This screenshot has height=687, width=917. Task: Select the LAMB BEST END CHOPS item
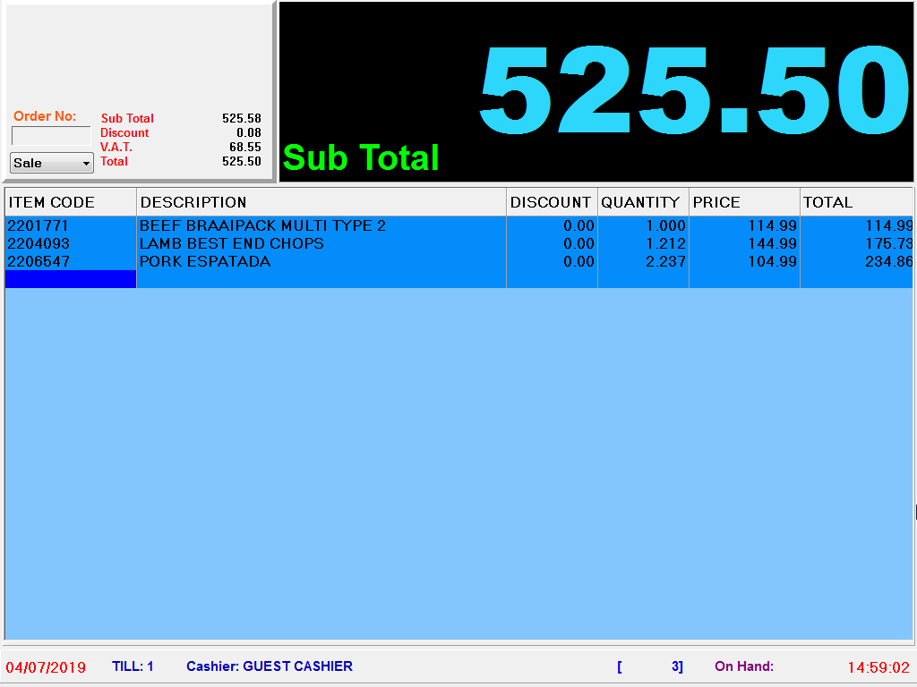point(232,243)
